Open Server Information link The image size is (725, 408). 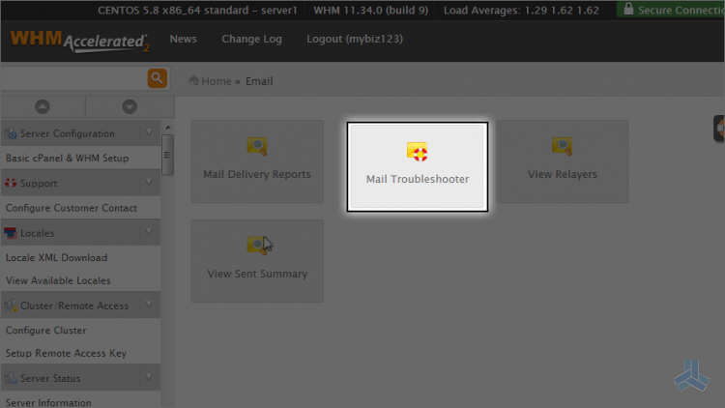click(48, 402)
